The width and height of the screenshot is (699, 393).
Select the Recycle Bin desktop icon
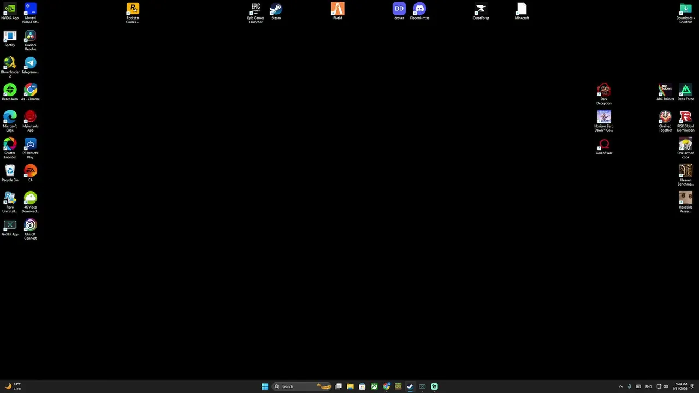click(x=10, y=174)
